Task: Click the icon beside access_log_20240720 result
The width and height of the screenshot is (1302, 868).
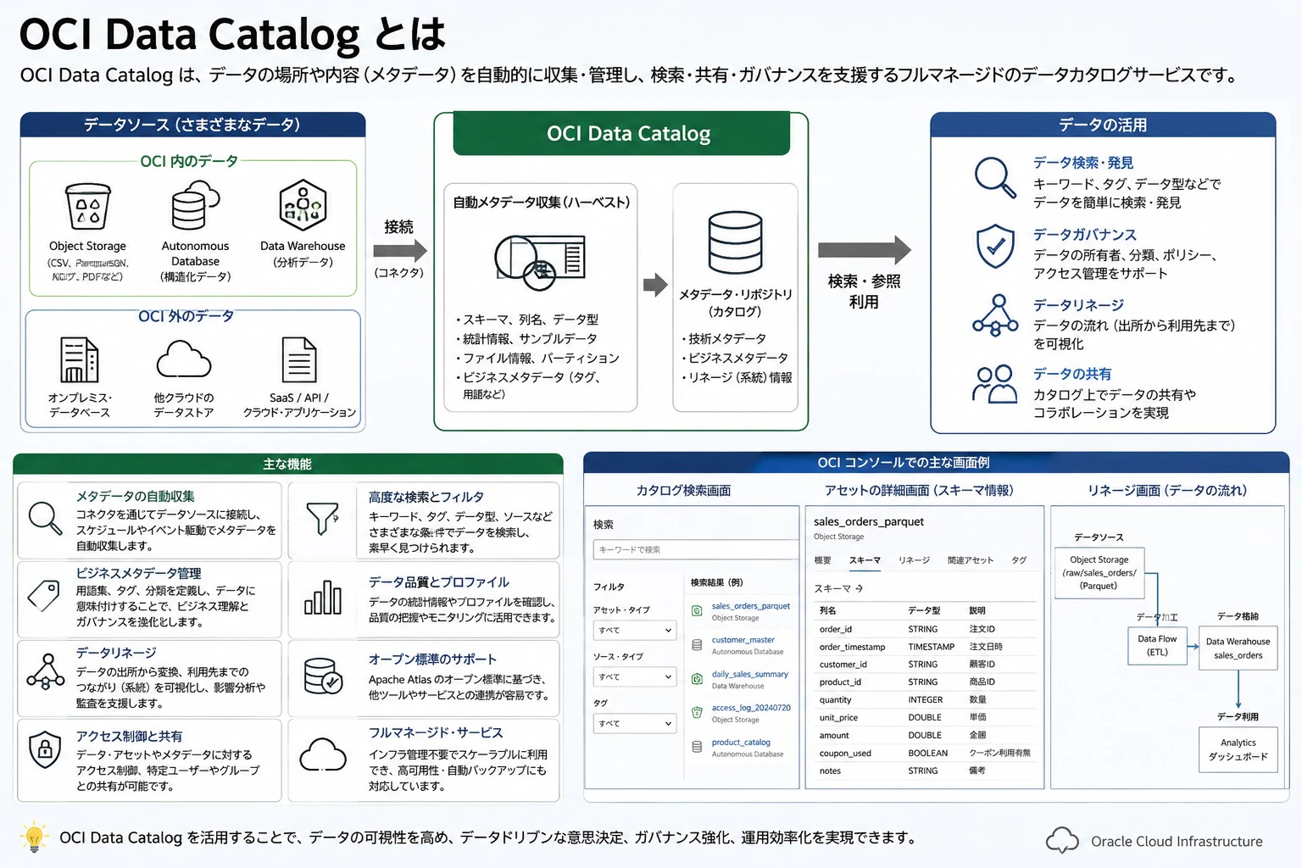Action: point(697,713)
